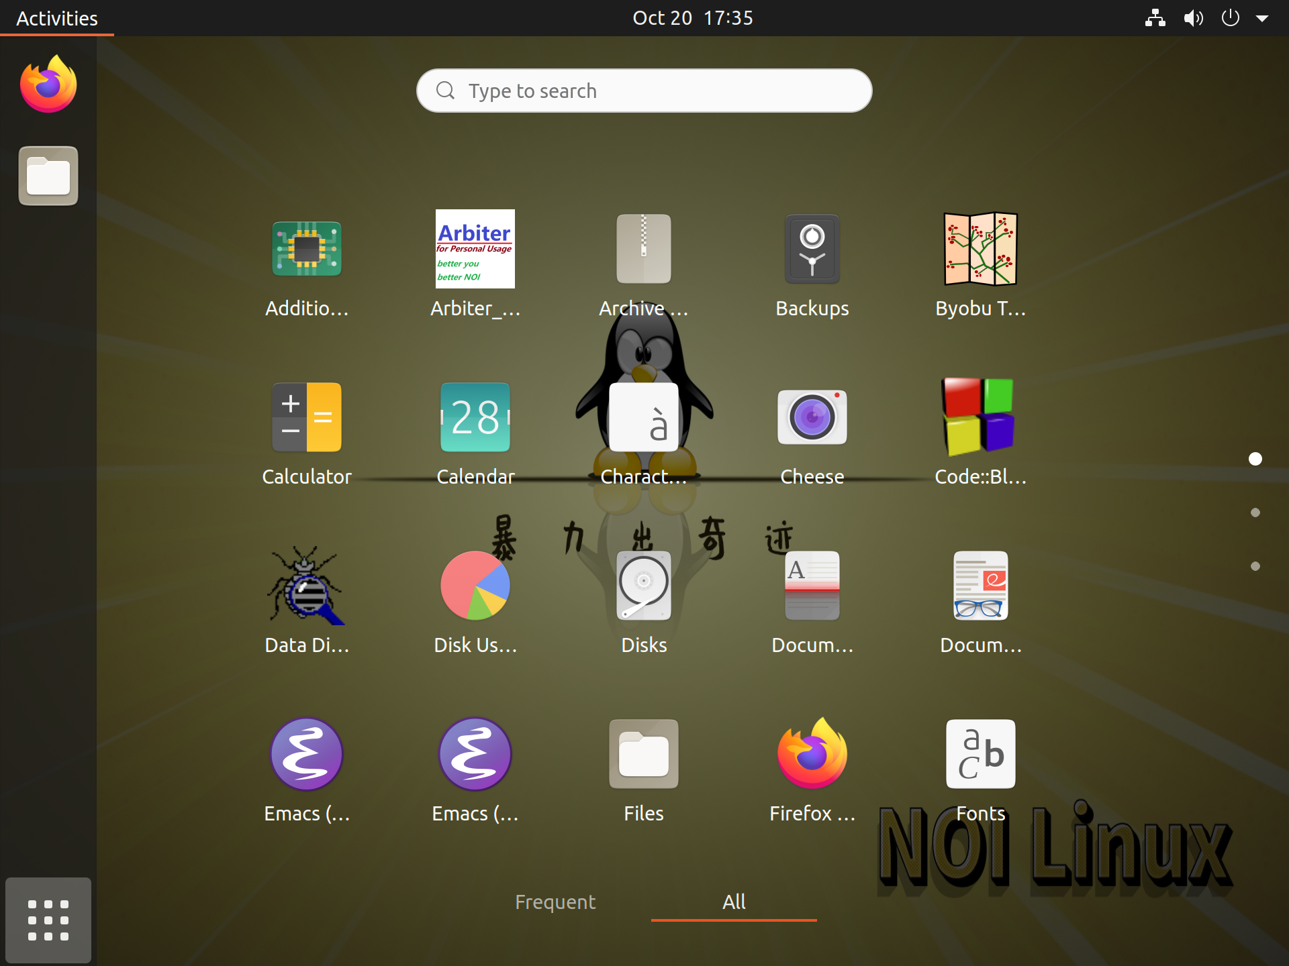Click Firefox in the dock
1289x966 pixels.
48,85
